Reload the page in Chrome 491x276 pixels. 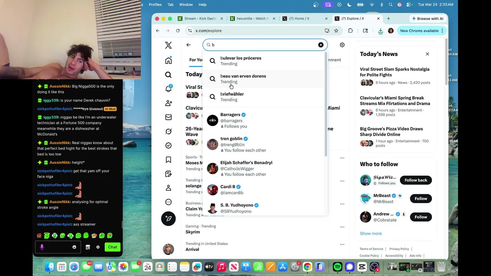[178, 31]
